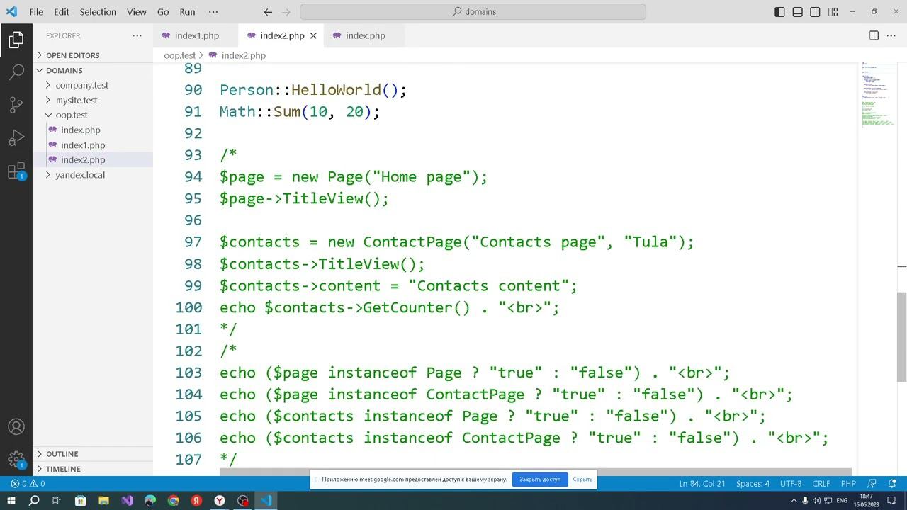907x510 pixels.
Task: Open Visual Studio from taskbar
Action: [127, 501]
